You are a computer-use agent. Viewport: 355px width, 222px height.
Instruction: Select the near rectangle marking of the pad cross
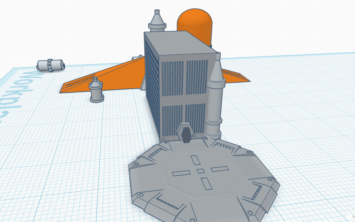(206, 183)
